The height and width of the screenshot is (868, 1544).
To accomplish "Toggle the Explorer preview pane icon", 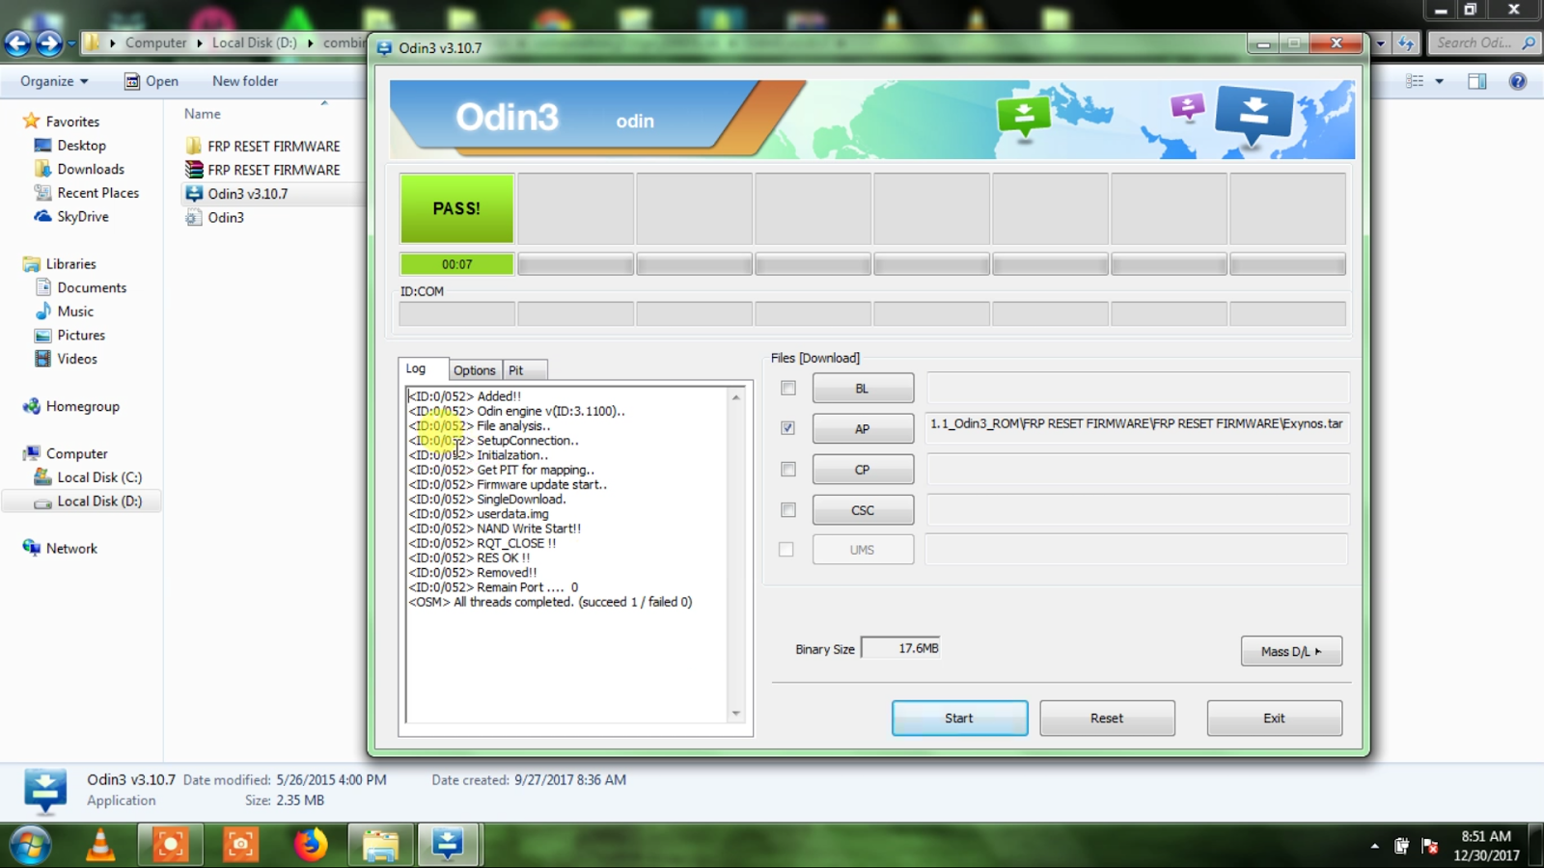I will (x=1477, y=81).
